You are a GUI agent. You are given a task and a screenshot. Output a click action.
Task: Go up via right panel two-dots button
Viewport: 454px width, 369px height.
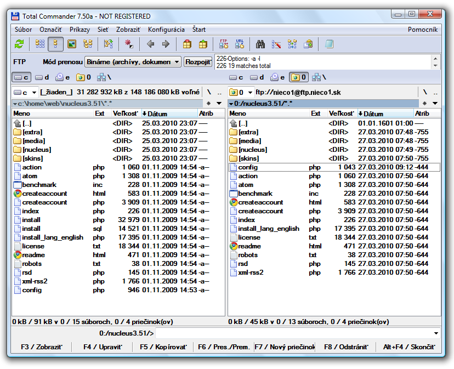tap(435, 93)
